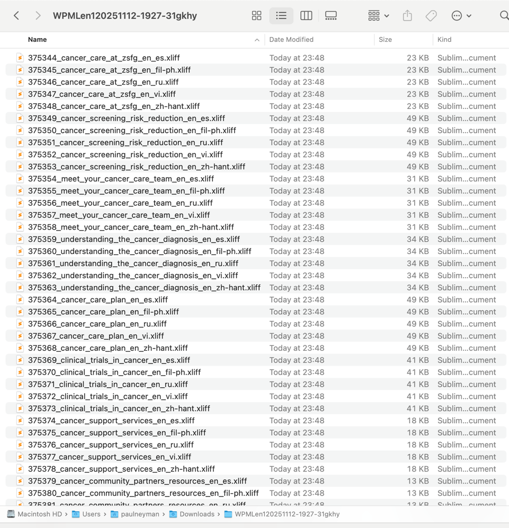
Task: Switch to gallery view
Action: click(331, 15)
